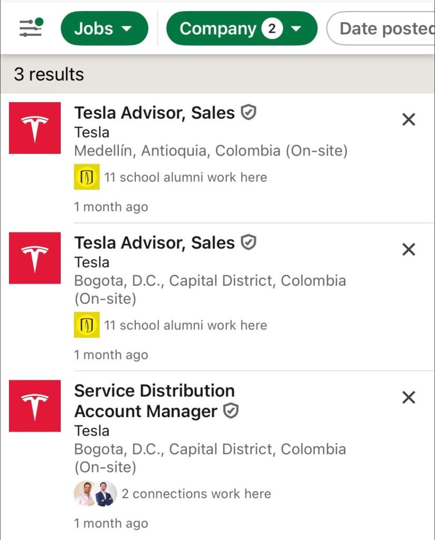Click Tesla logo on Service Distribution listing
Screen dimensions: 435x540
click(35, 406)
